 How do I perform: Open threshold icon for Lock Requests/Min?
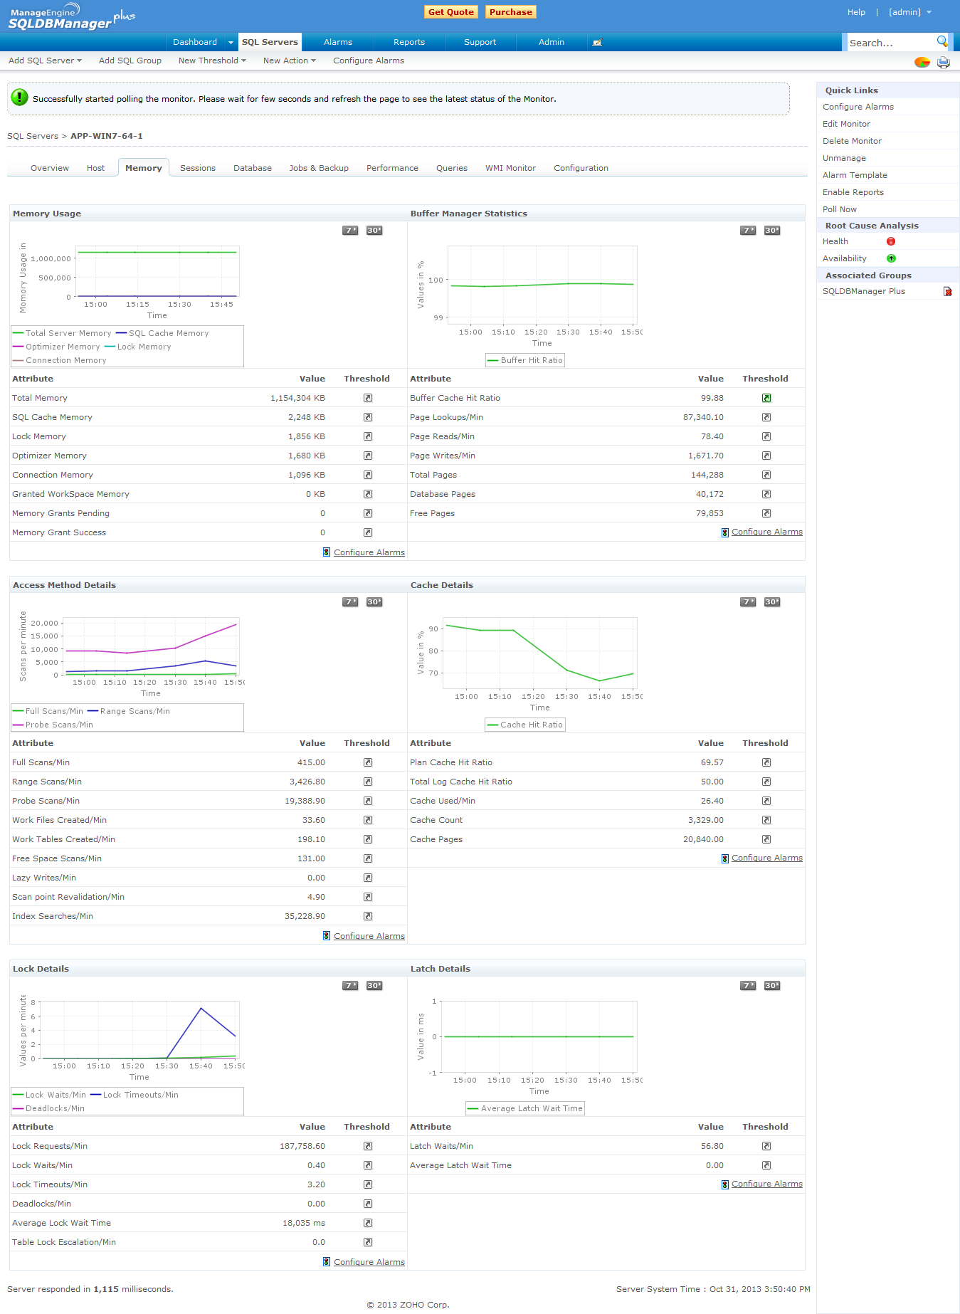(367, 1146)
